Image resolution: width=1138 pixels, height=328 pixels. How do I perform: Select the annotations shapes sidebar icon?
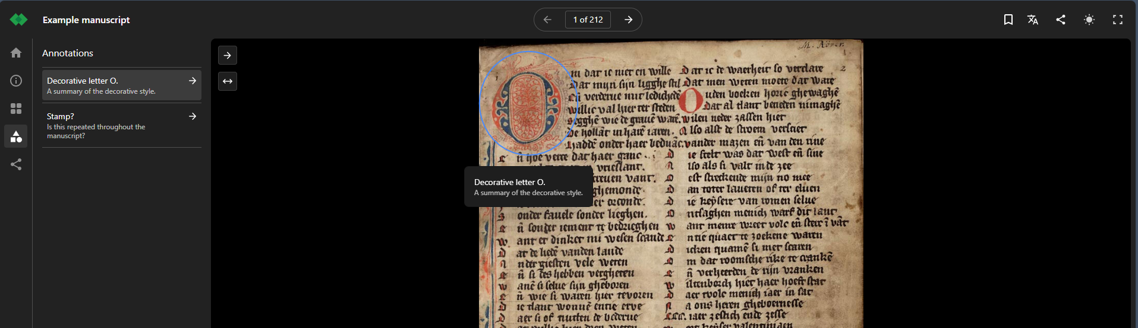point(16,136)
